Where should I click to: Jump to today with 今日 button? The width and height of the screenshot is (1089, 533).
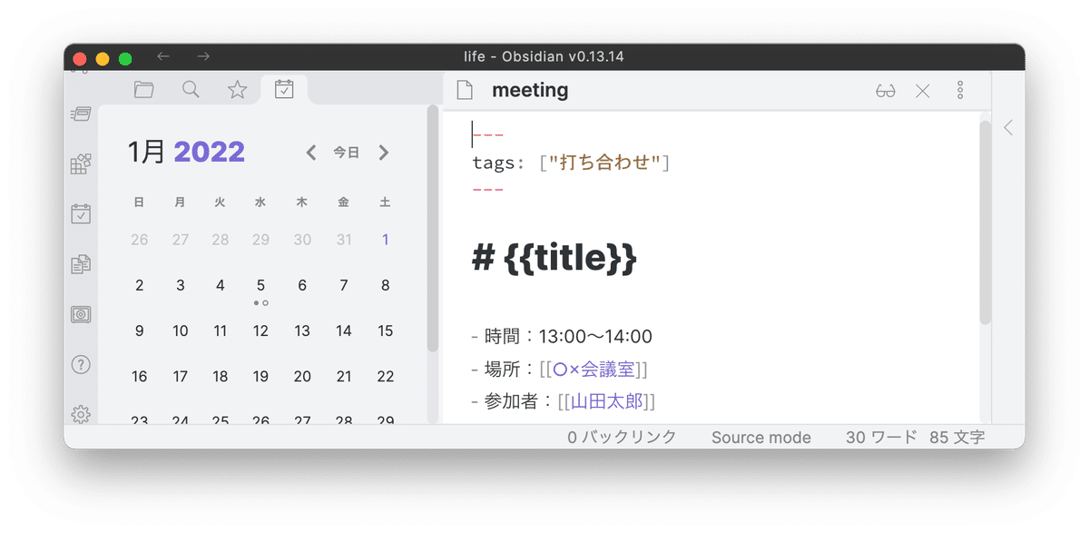[x=346, y=153]
